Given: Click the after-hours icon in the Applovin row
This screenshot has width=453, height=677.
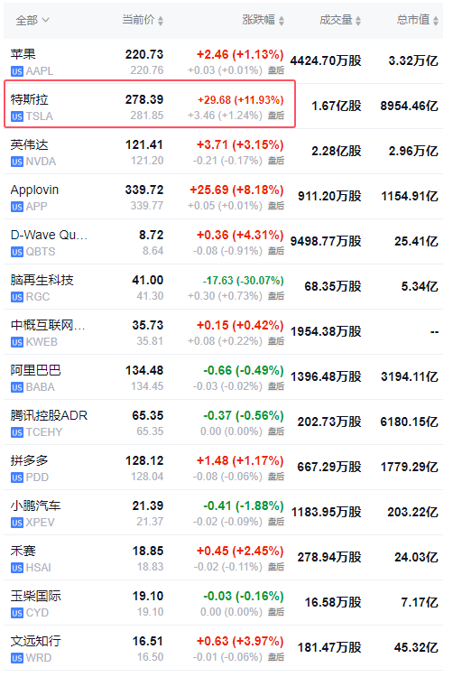Looking at the screenshot, I should 276,206.
